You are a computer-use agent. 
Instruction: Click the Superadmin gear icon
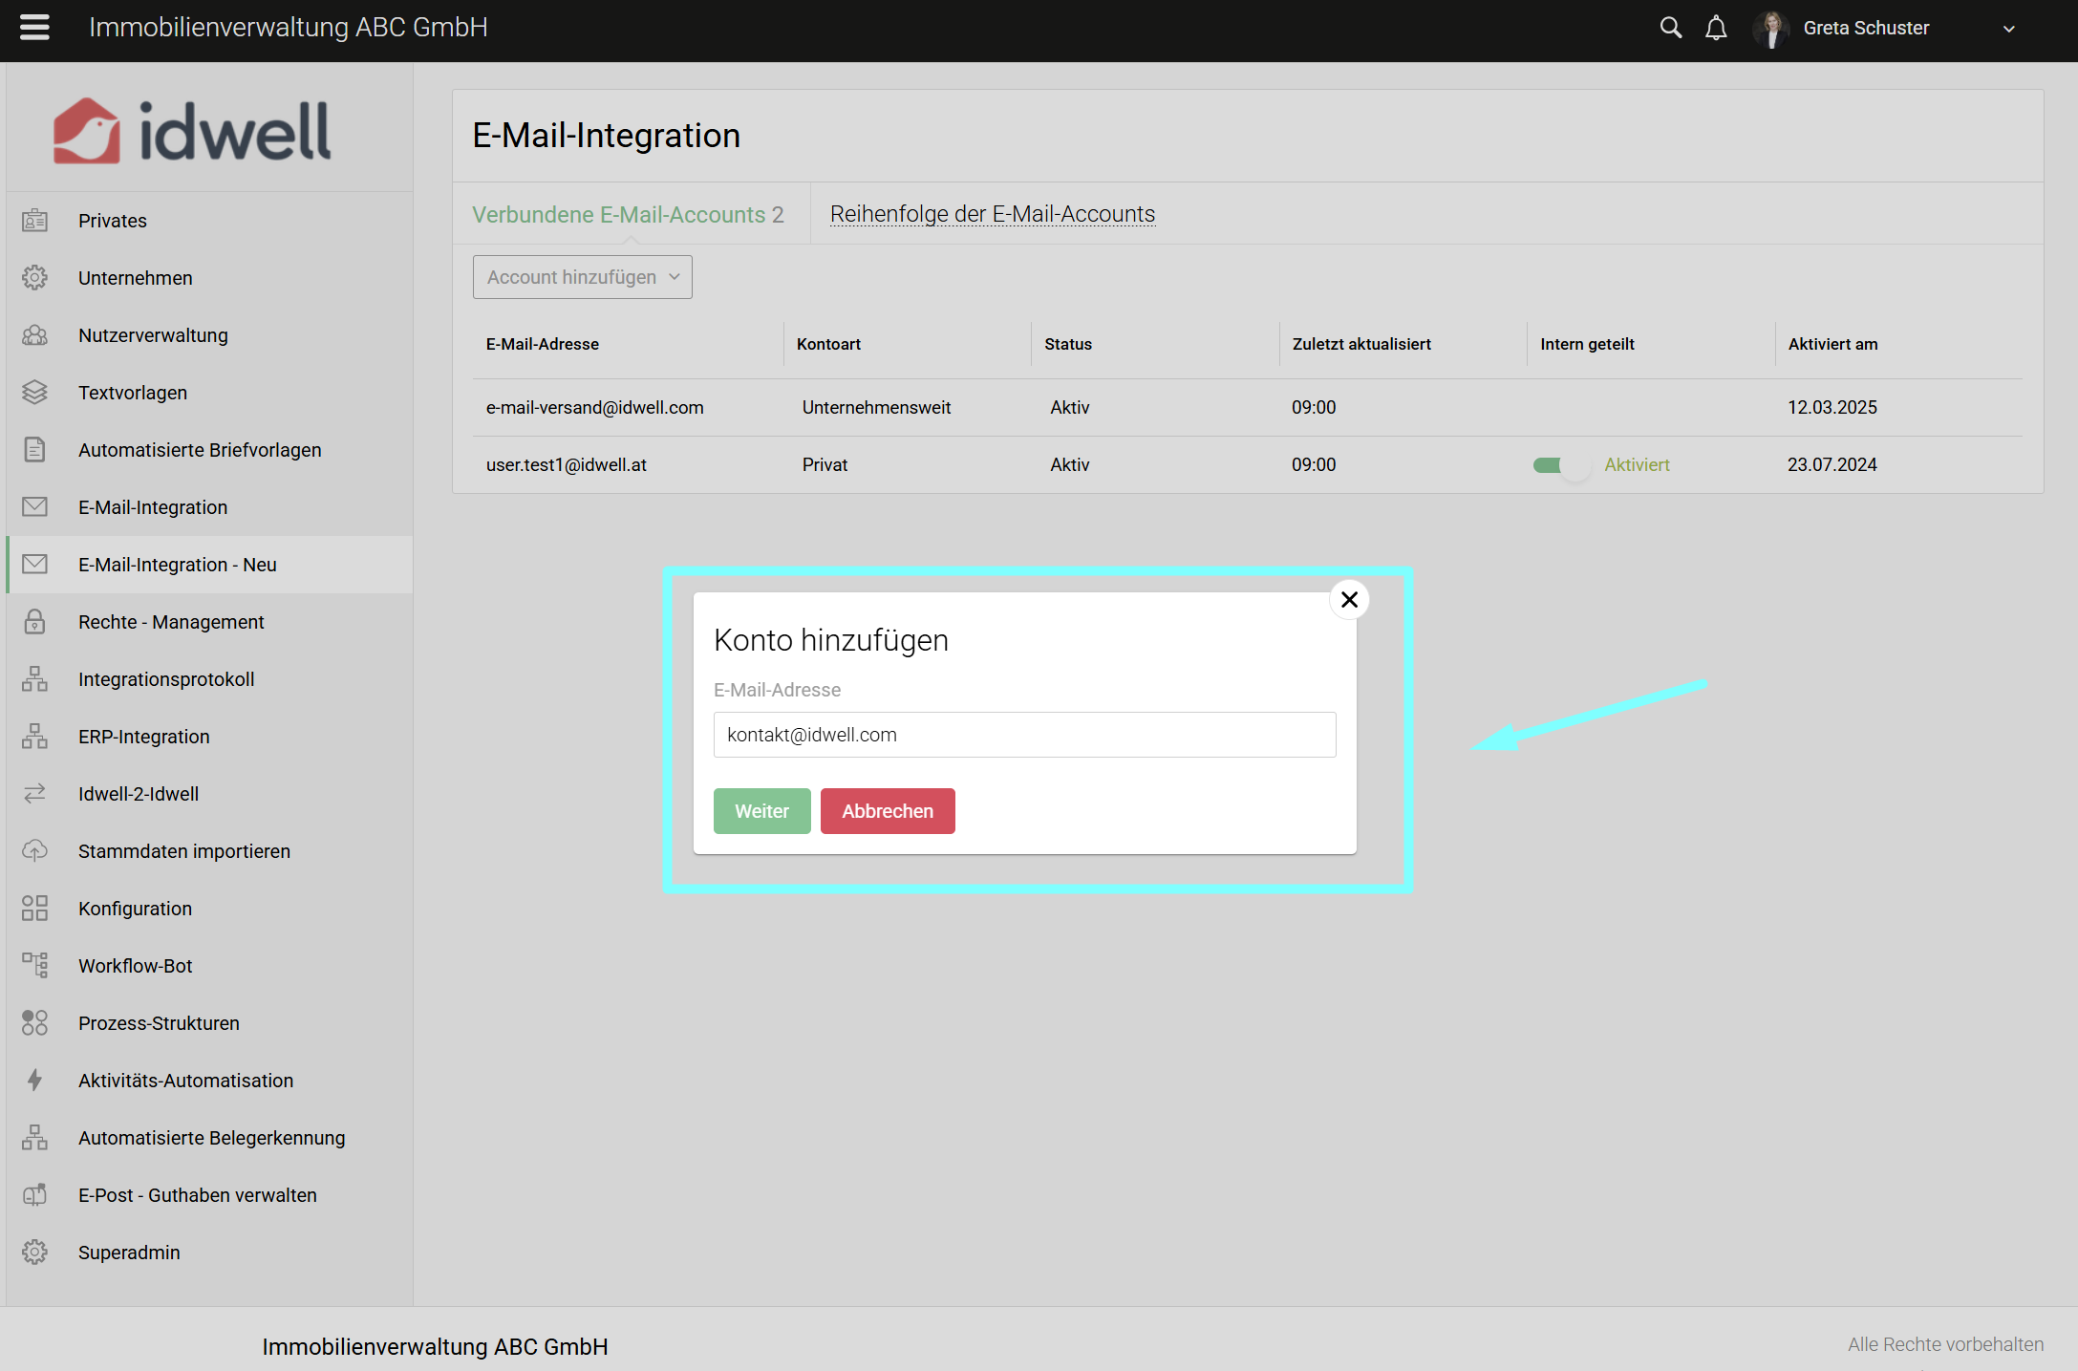tap(34, 1252)
